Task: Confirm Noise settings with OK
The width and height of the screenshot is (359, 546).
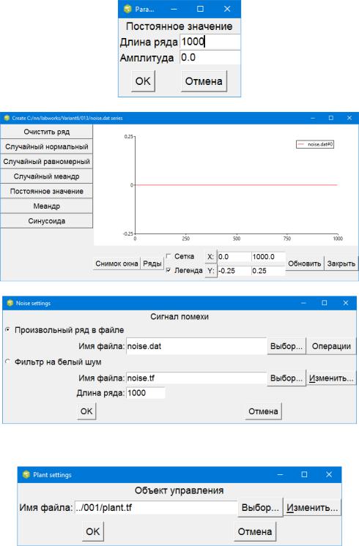Action: (86, 411)
